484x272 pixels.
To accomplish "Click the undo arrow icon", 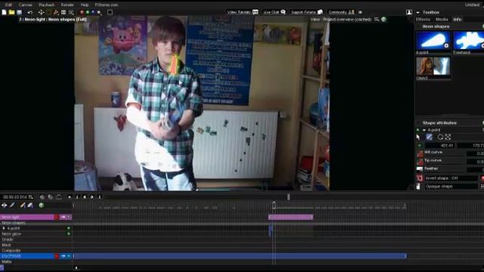I will [30, 12].
